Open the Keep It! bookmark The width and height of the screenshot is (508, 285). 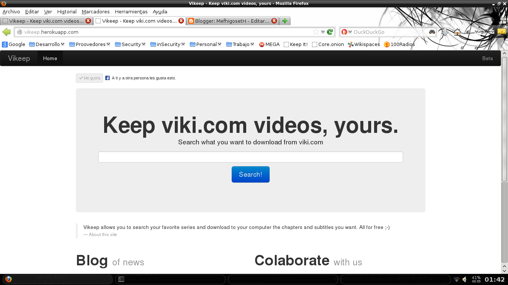(x=296, y=44)
